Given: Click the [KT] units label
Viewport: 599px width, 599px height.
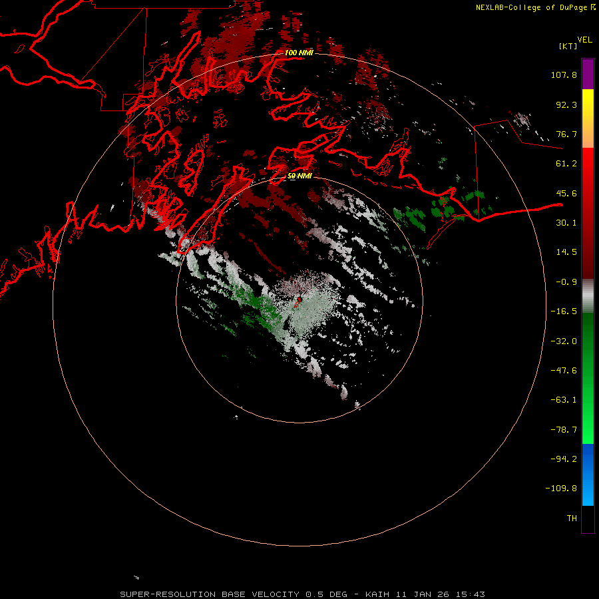Looking at the screenshot, I should click(x=568, y=46).
